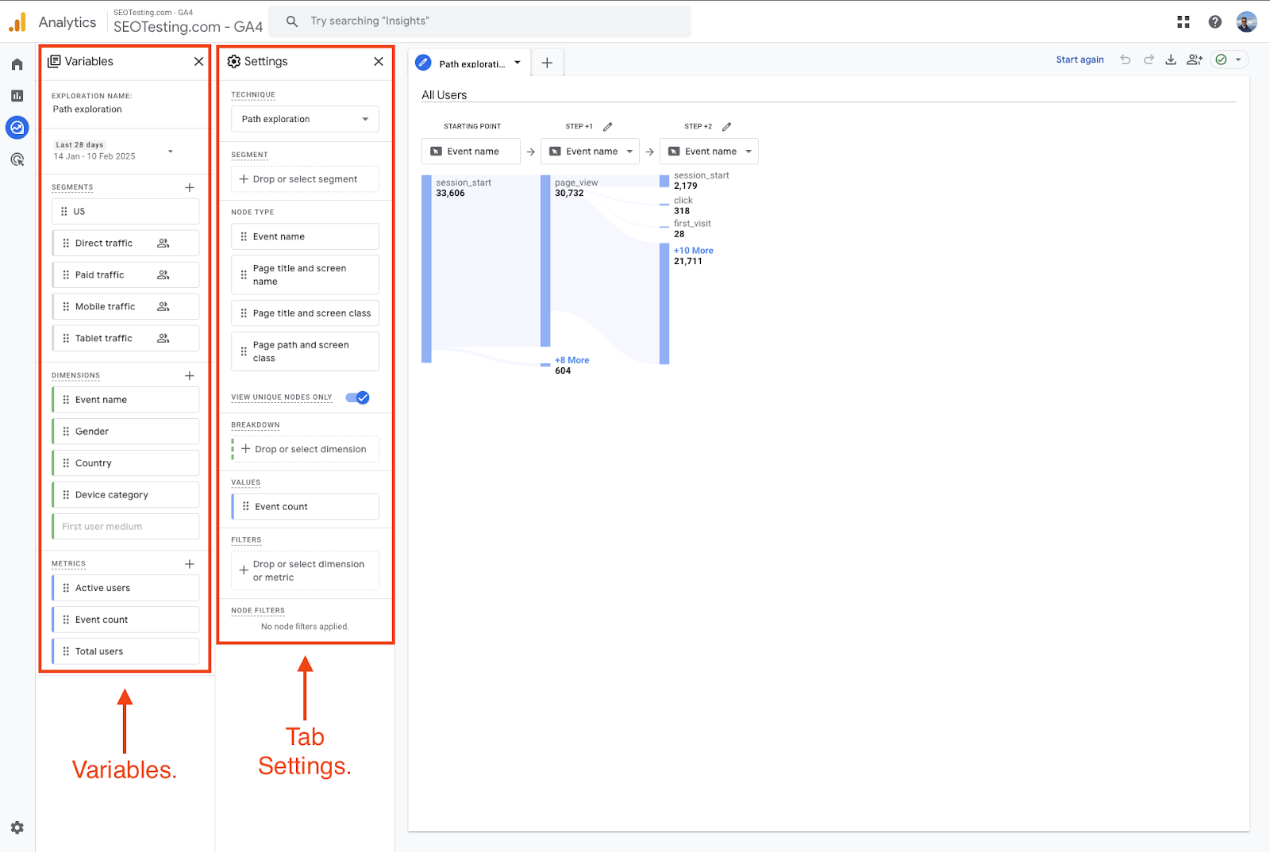Edit Step +2 with its pencil icon
This screenshot has width=1270, height=852.
click(x=726, y=125)
